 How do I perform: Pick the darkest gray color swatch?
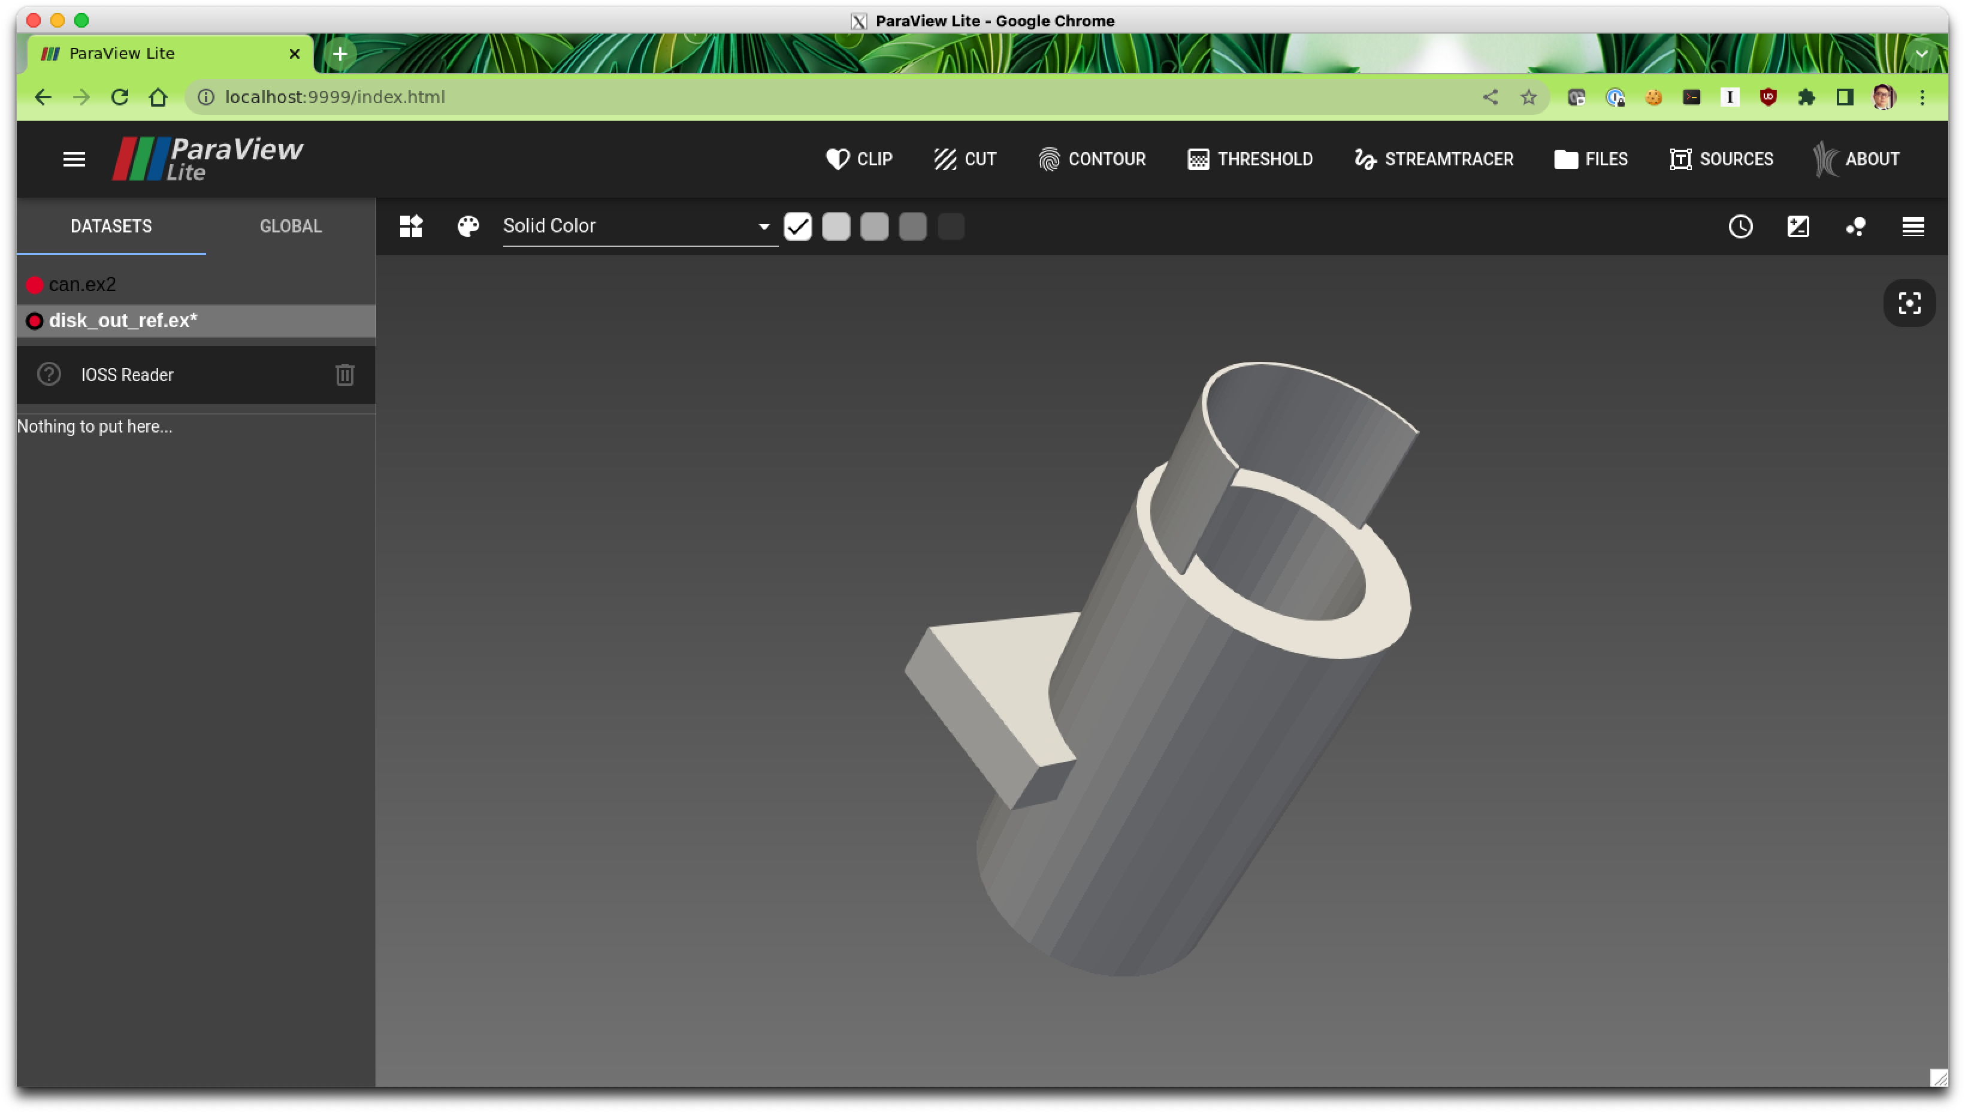click(951, 226)
